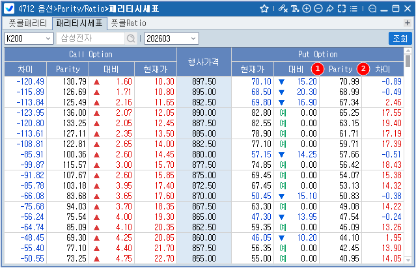
Task: Open the chat help bubble icon
Action: 372,8
